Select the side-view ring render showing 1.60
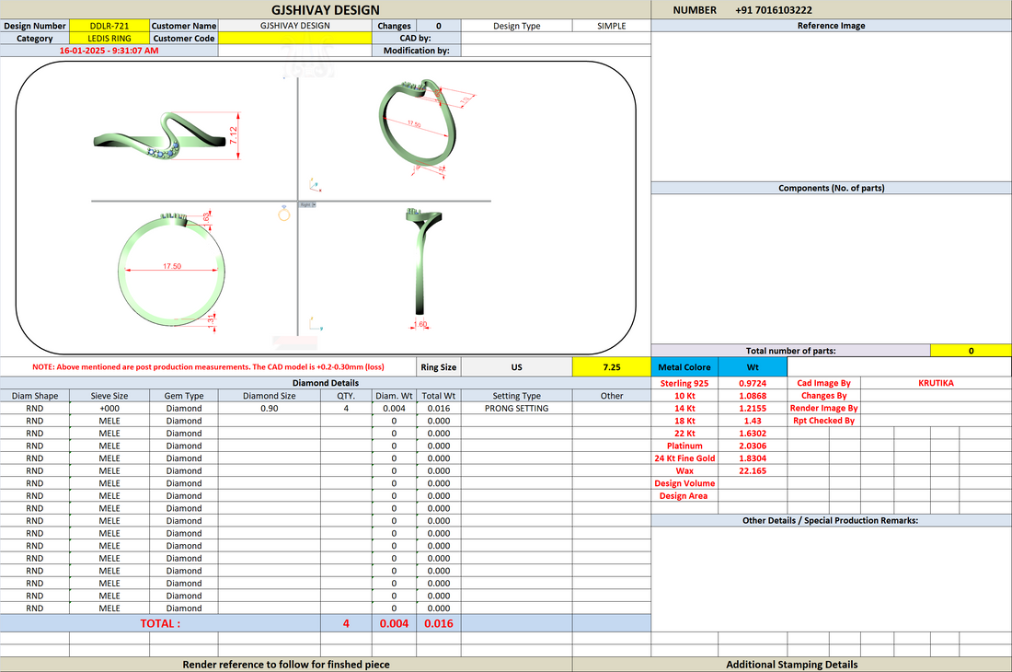This screenshot has width=1012, height=672. (x=422, y=266)
